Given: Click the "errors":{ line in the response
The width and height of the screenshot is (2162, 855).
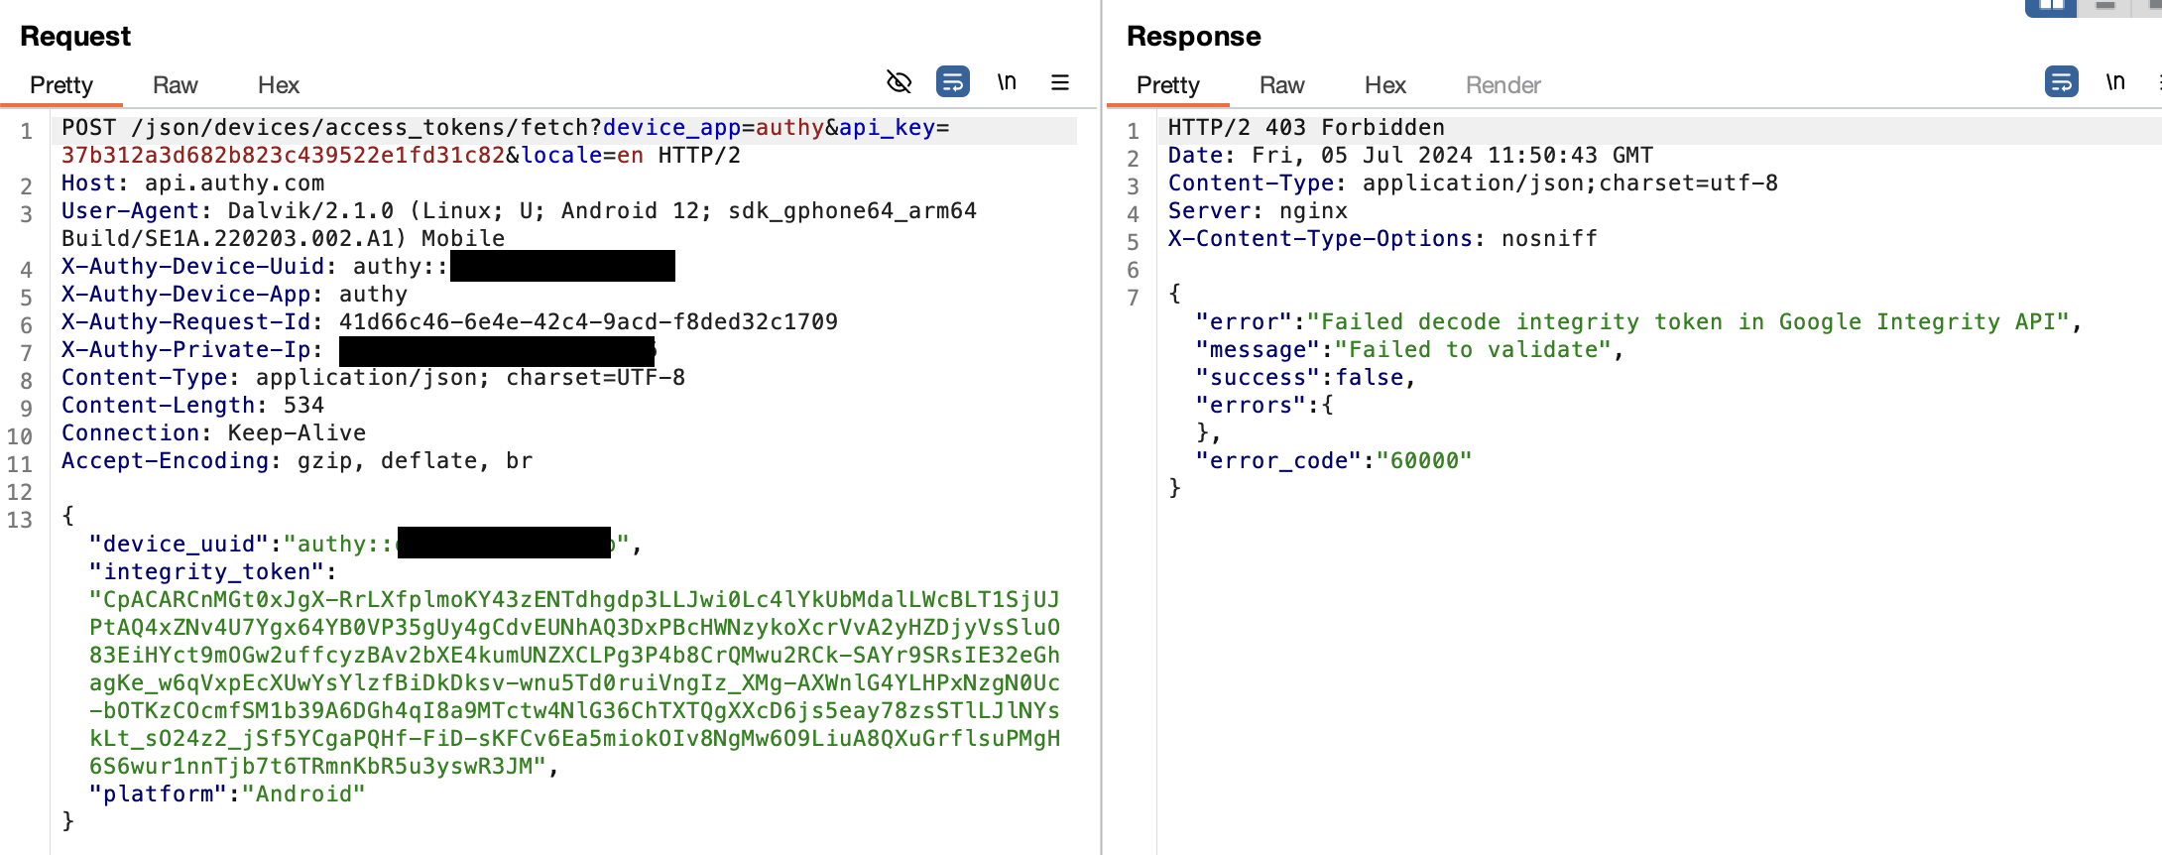Looking at the screenshot, I should pos(1264,406).
